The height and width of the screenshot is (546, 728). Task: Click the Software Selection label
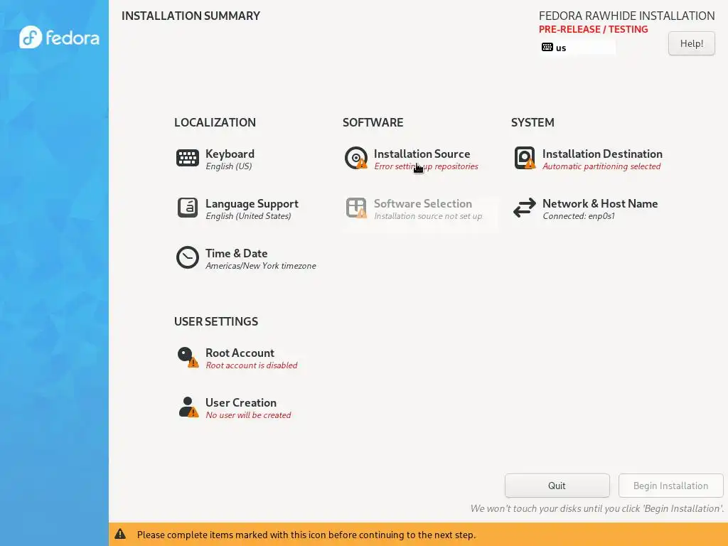(423, 203)
